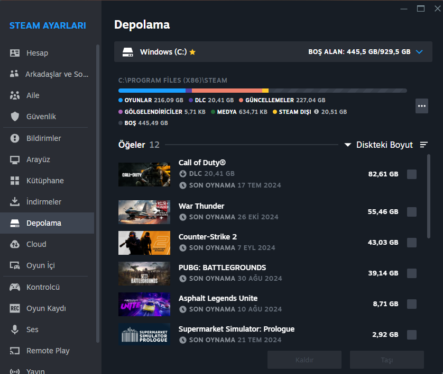Click the Cloud upload icon
Image resolution: width=443 pixels, height=374 pixels.
coord(15,244)
